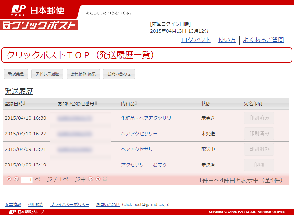
Task: Open the 企業情報 footer link
Action: pos(13,204)
